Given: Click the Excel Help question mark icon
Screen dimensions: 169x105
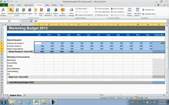Looking at the screenshot, I should tap(158, 5).
